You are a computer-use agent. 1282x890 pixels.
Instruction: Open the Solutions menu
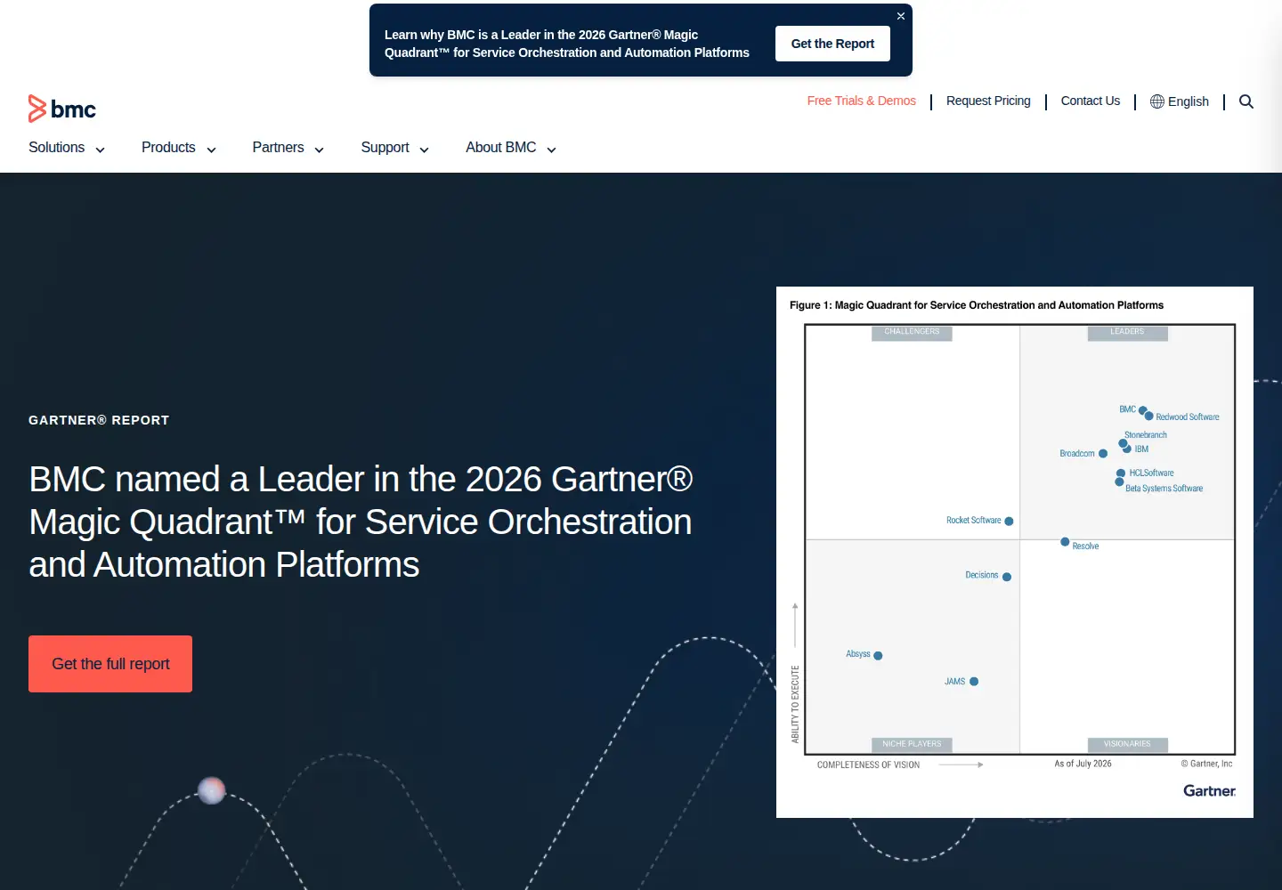pyautogui.click(x=57, y=148)
